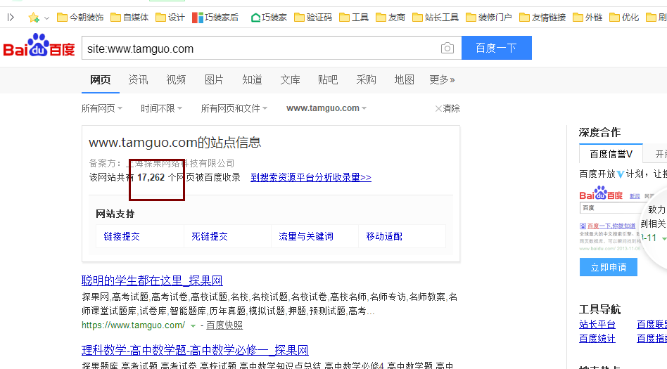Click the 死链提交 link
Viewport: 667px width, 369px height.
click(210, 236)
